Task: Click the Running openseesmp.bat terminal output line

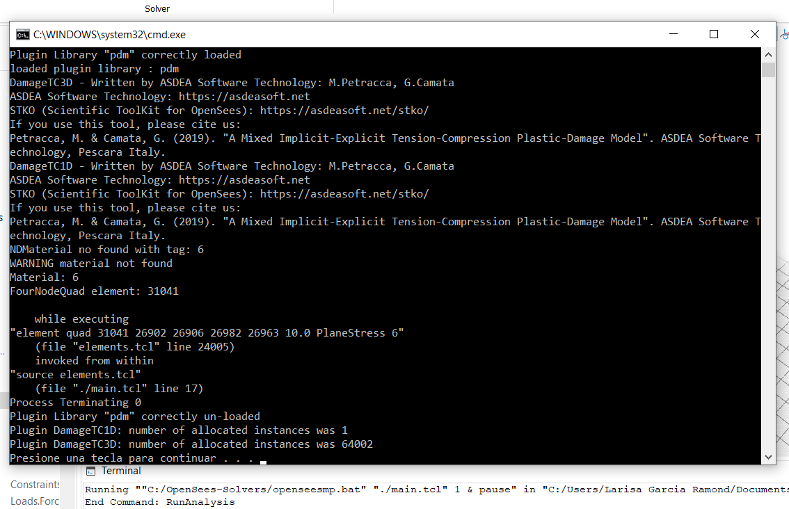Action: (x=436, y=490)
